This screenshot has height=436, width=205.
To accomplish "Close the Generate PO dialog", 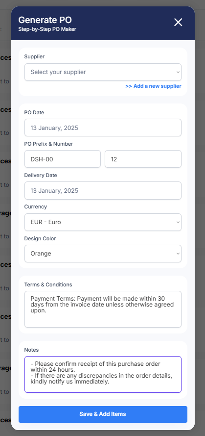I will click(x=178, y=22).
